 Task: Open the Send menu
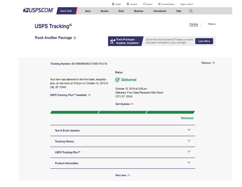[x=88, y=11]
